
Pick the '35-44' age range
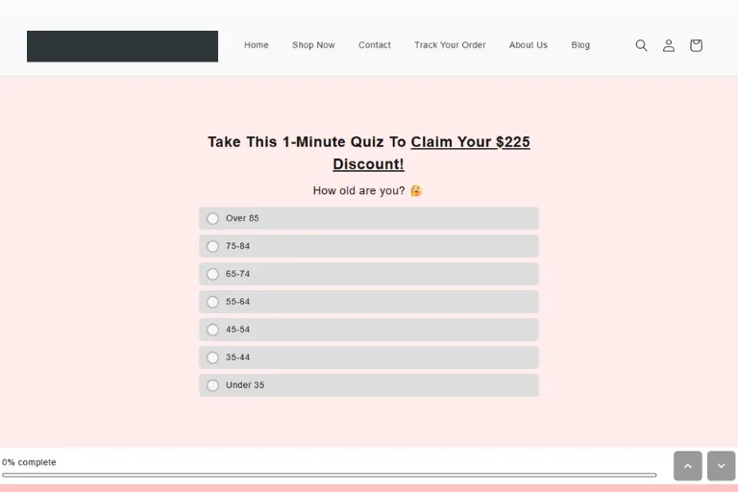[369, 357]
